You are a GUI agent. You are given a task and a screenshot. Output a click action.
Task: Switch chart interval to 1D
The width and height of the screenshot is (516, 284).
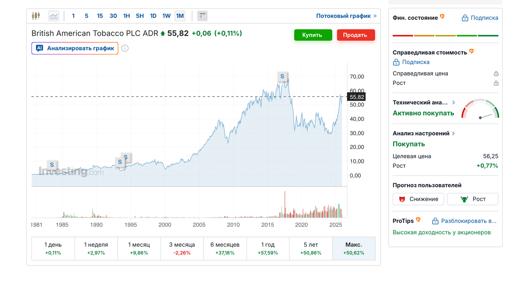(153, 16)
